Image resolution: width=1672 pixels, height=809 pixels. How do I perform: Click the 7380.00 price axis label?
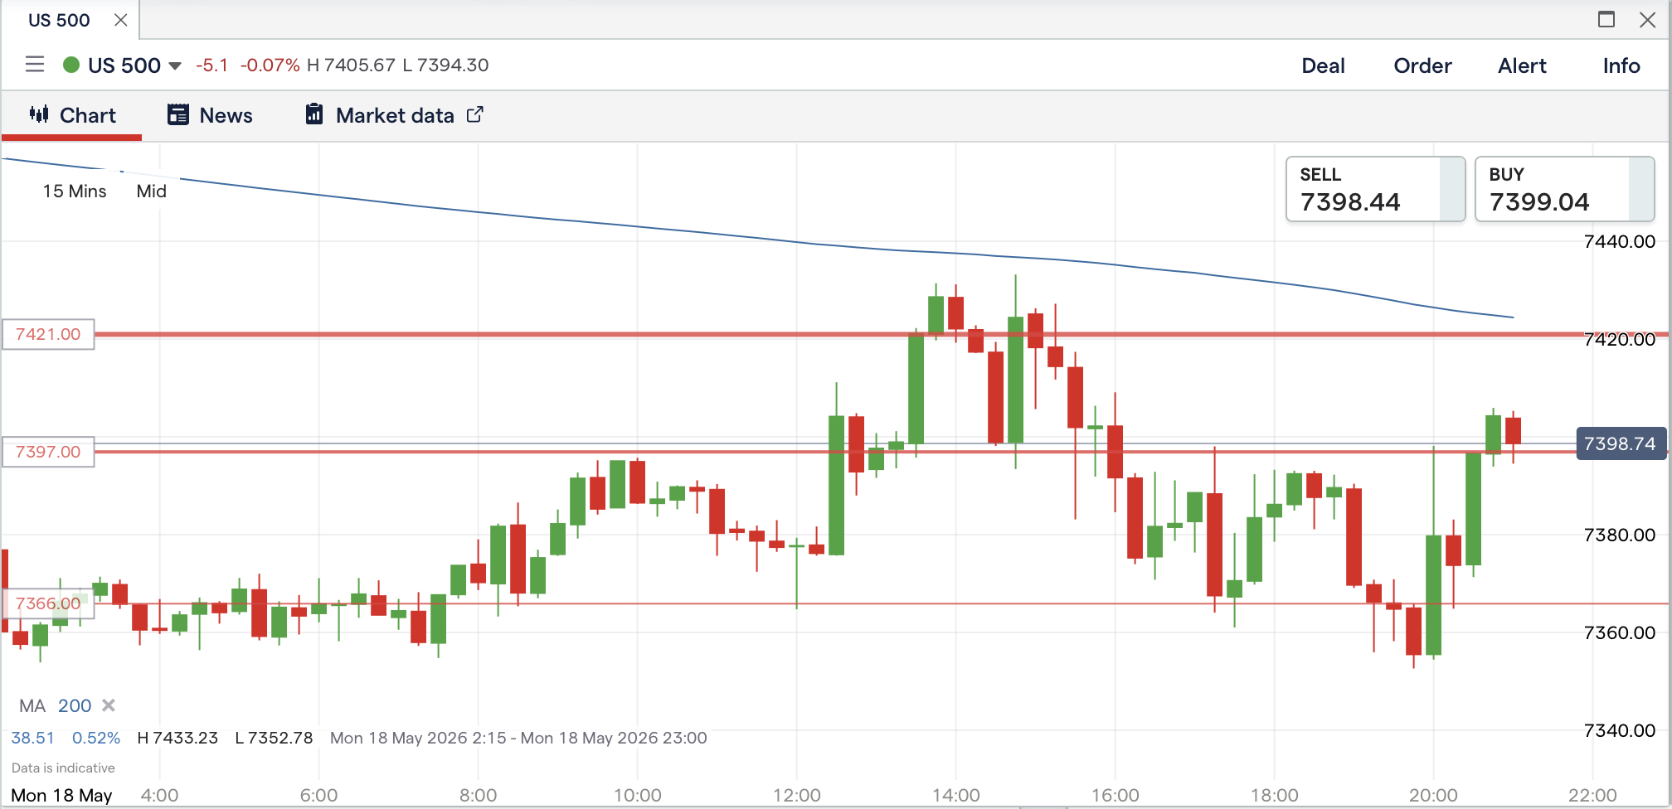tap(1619, 535)
